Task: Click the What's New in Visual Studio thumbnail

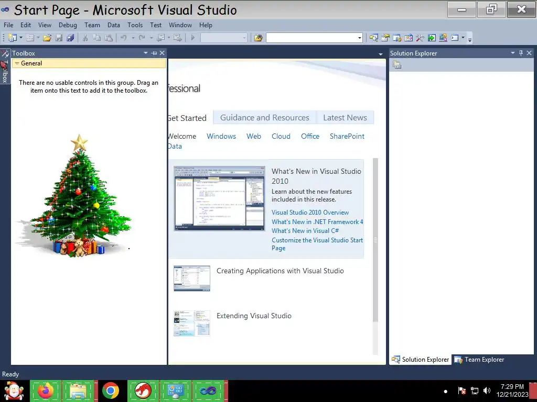Action: 219,198
